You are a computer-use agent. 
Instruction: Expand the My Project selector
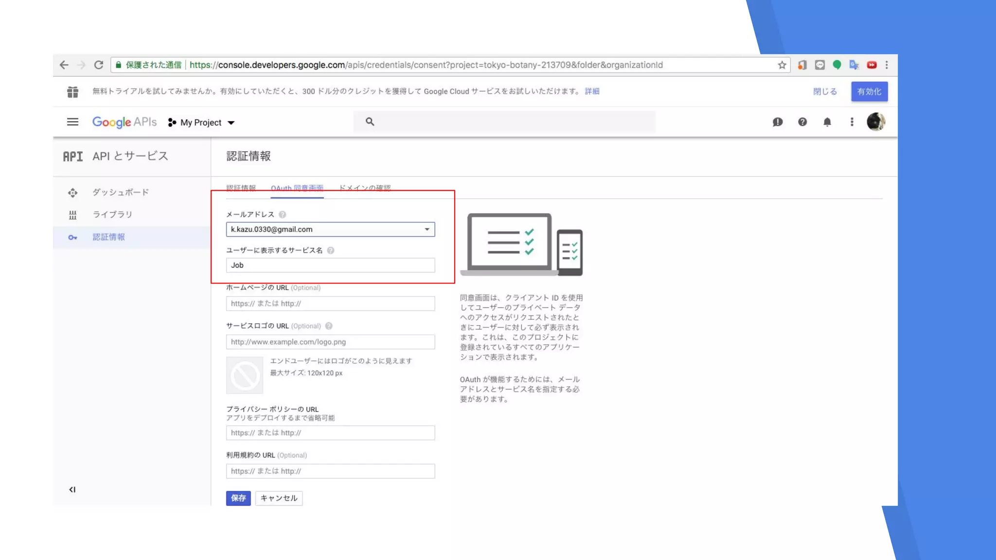[201, 122]
